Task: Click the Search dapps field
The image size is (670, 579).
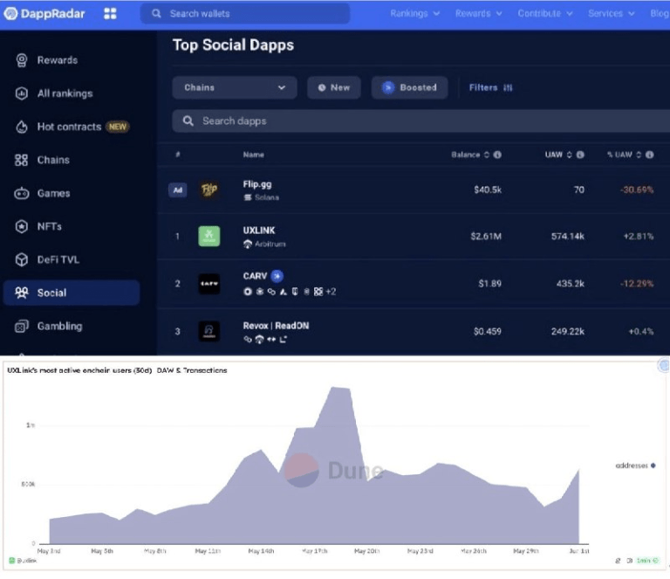Action: click(x=419, y=121)
